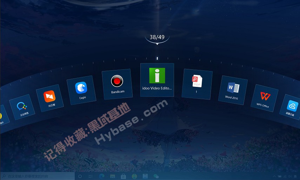
Task: Open the green globe browser on taskbar
Action: tap(134, 176)
